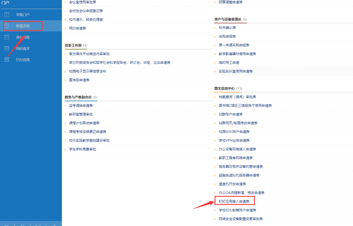Open the 全校性会议申报登记表 link

click(86, 11)
